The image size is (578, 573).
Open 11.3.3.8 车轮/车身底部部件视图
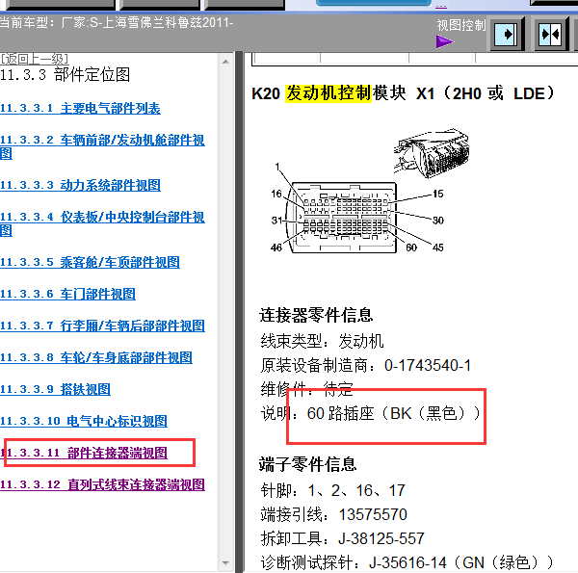(x=95, y=357)
